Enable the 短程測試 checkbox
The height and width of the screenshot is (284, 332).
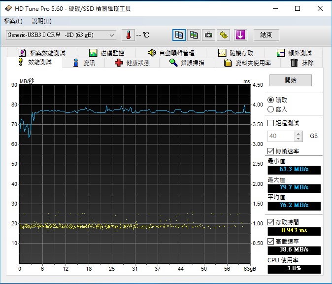tap(270, 123)
